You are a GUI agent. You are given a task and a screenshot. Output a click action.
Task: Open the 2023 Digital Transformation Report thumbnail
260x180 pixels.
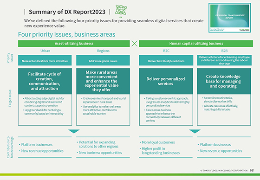click(x=230, y=18)
